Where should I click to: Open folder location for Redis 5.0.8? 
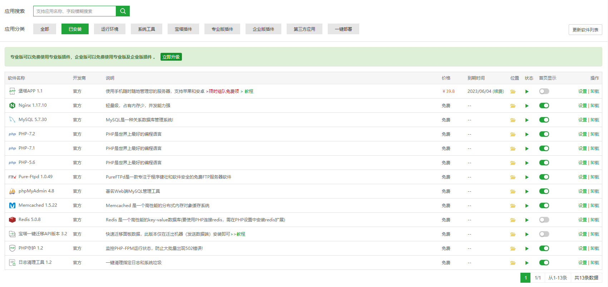coord(513,220)
